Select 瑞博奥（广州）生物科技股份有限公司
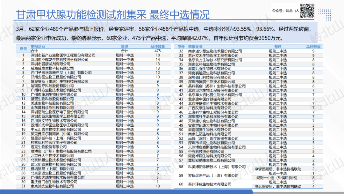This screenshot has width=344, height=194. click(61, 151)
